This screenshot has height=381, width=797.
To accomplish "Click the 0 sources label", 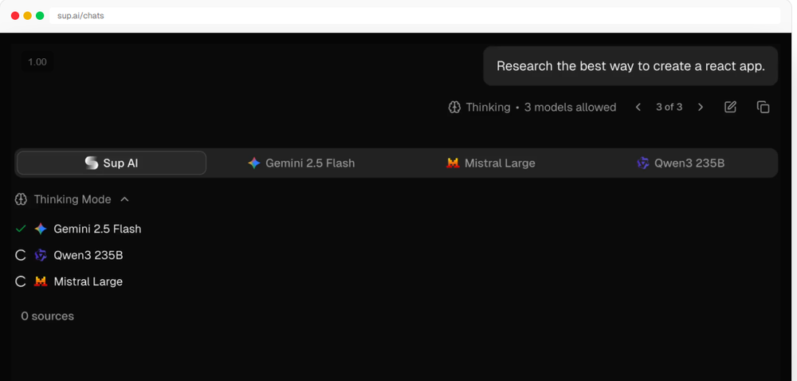I will point(47,316).
